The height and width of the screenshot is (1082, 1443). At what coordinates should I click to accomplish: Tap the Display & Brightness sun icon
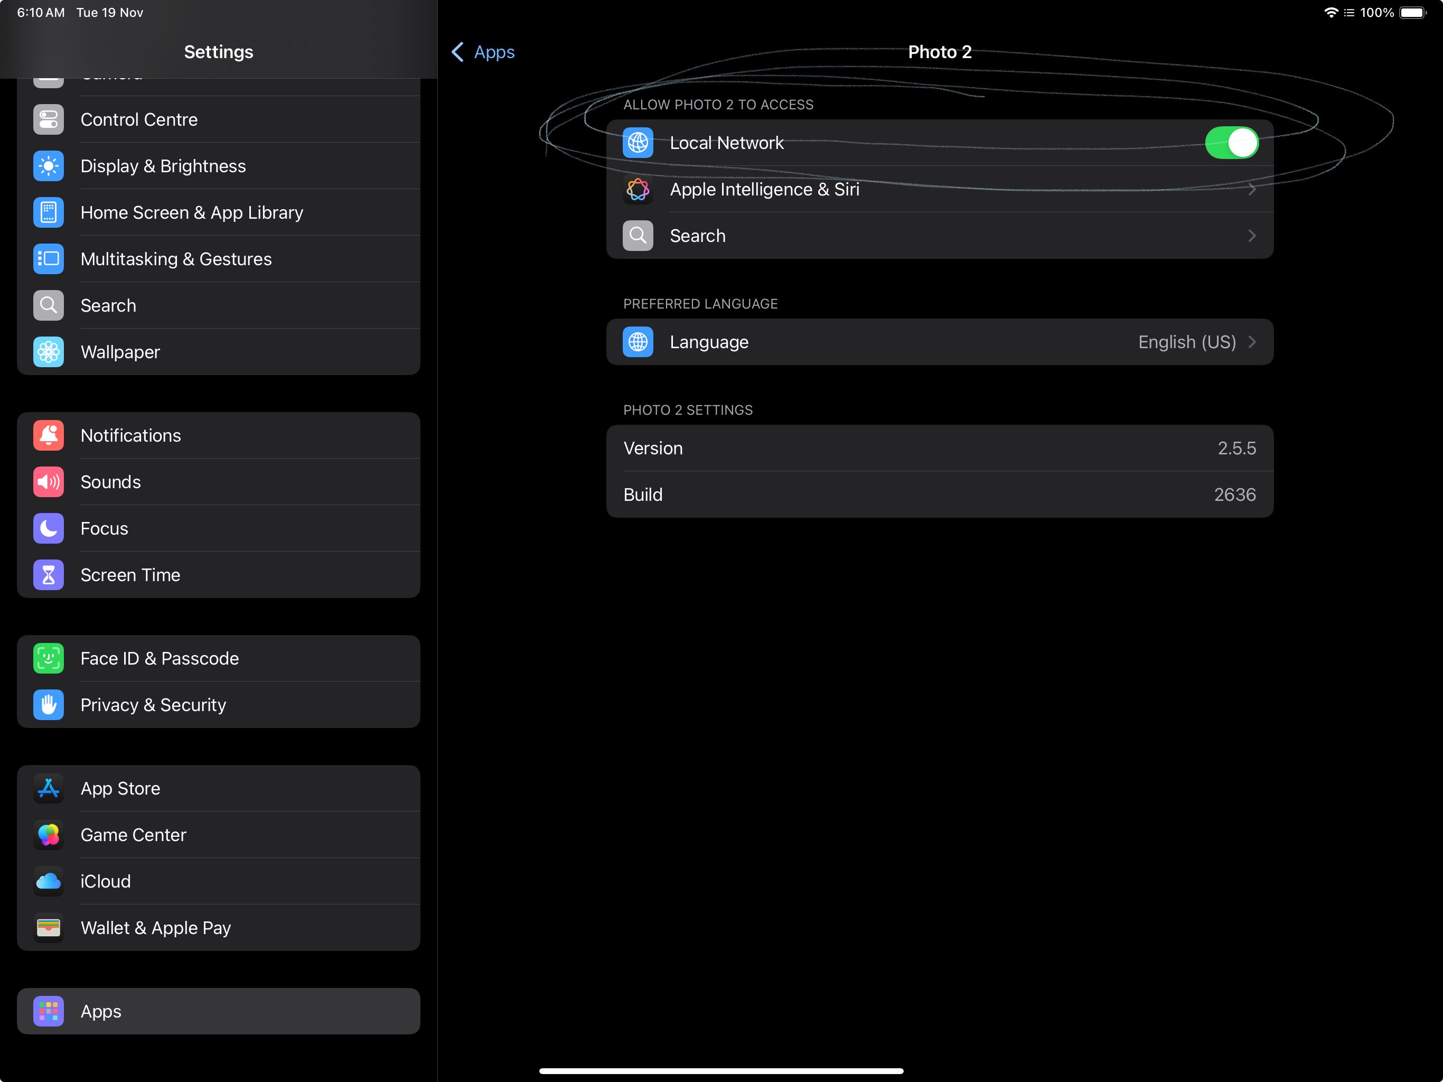48,166
